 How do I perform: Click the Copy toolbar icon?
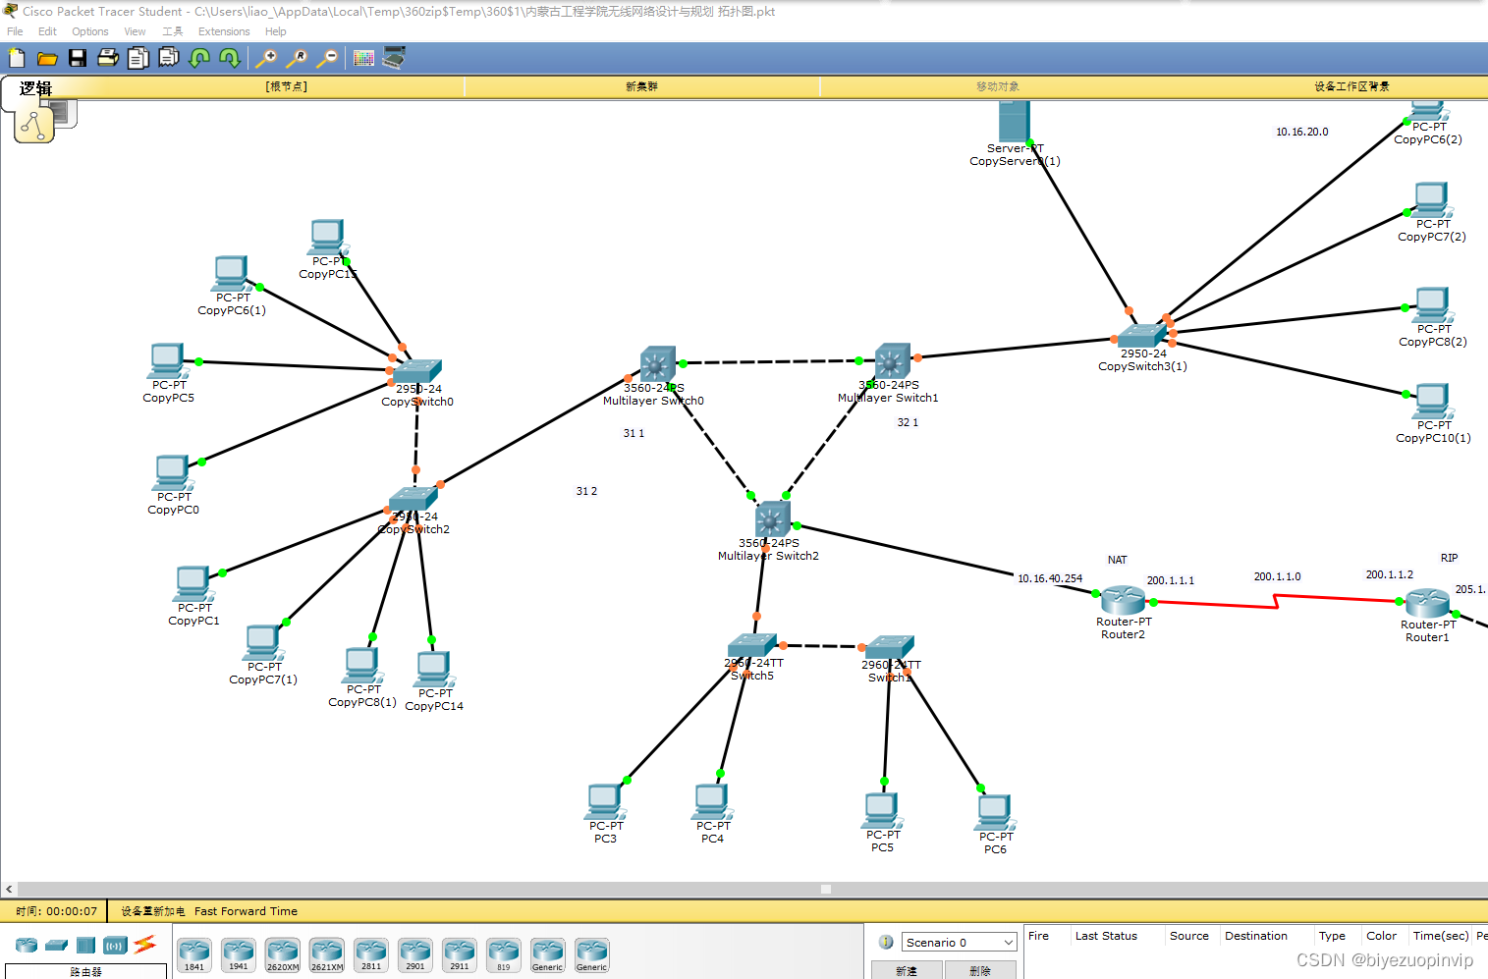pyautogui.click(x=138, y=58)
